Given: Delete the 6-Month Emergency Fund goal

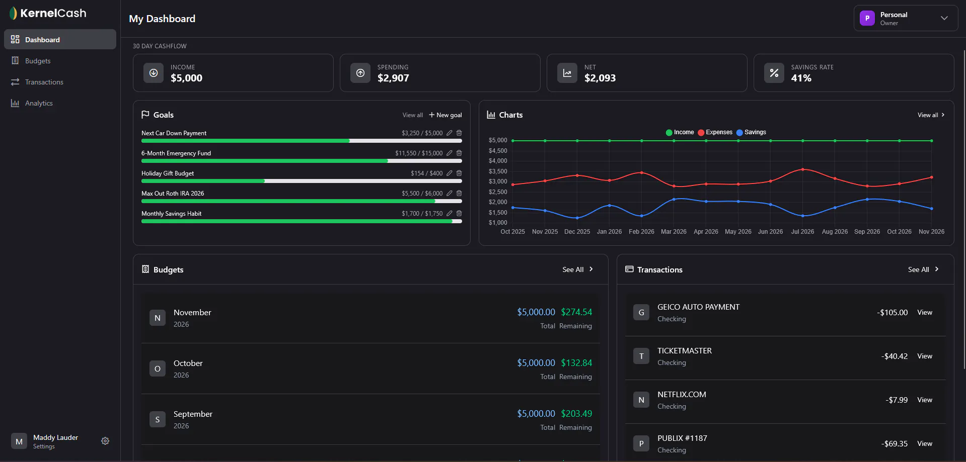Looking at the screenshot, I should pyautogui.click(x=459, y=153).
